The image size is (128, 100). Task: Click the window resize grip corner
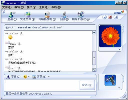tap(124, 97)
